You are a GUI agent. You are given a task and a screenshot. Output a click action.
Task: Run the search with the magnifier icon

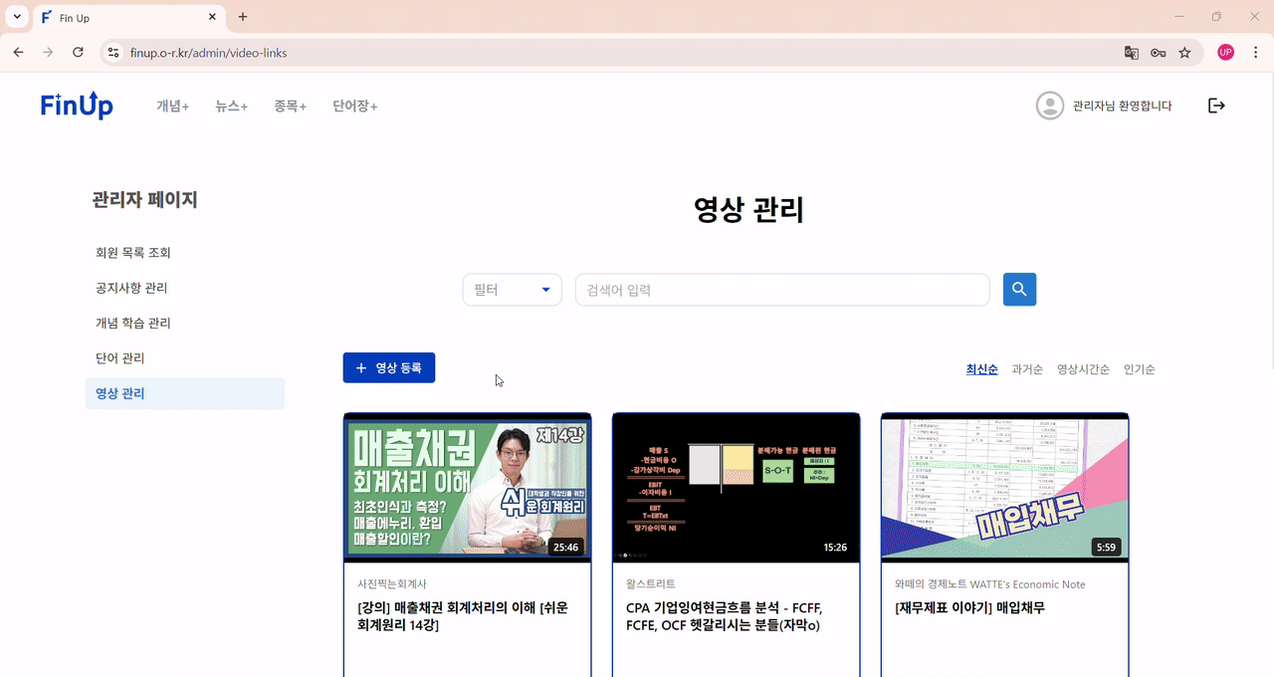pyautogui.click(x=1018, y=289)
